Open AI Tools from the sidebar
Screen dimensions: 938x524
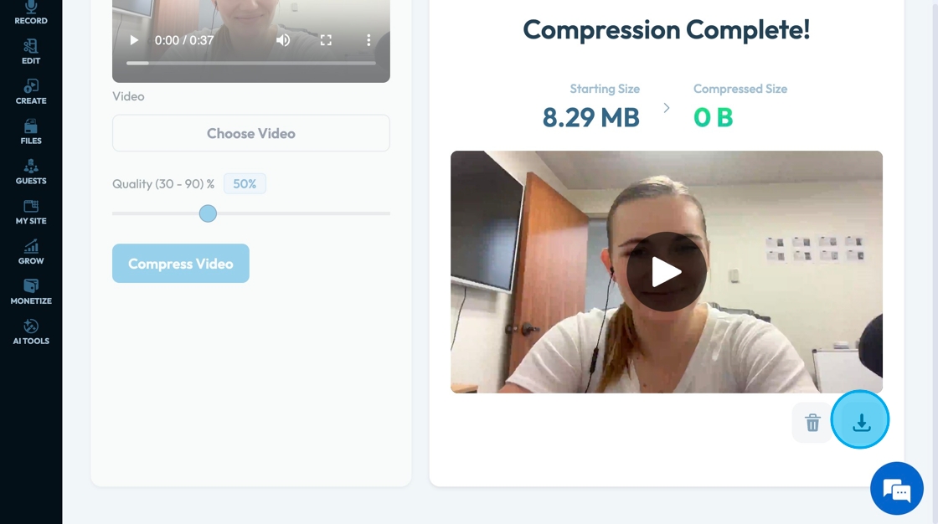(30, 332)
